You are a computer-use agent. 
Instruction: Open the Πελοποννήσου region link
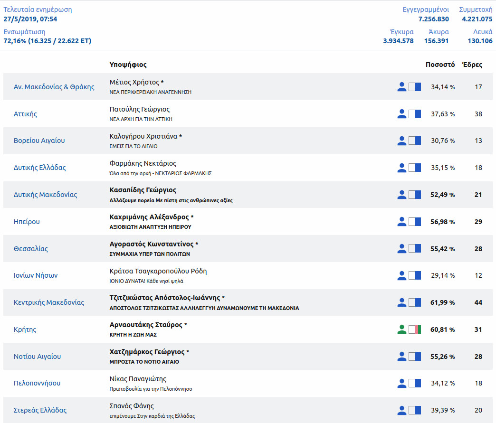click(x=37, y=383)
